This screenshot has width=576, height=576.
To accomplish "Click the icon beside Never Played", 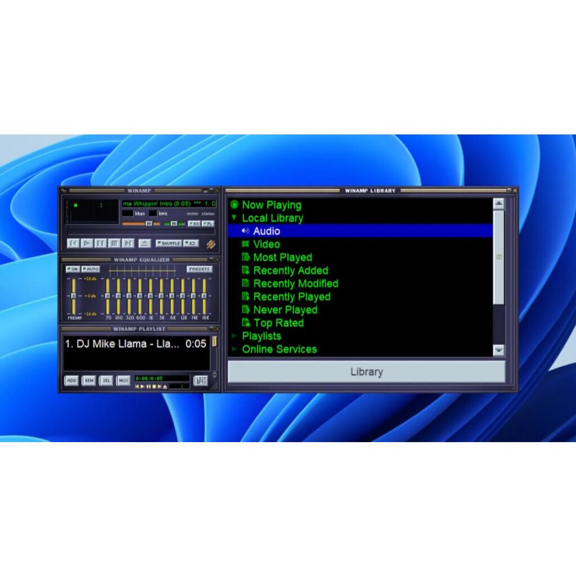I will [x=245, y=310].
